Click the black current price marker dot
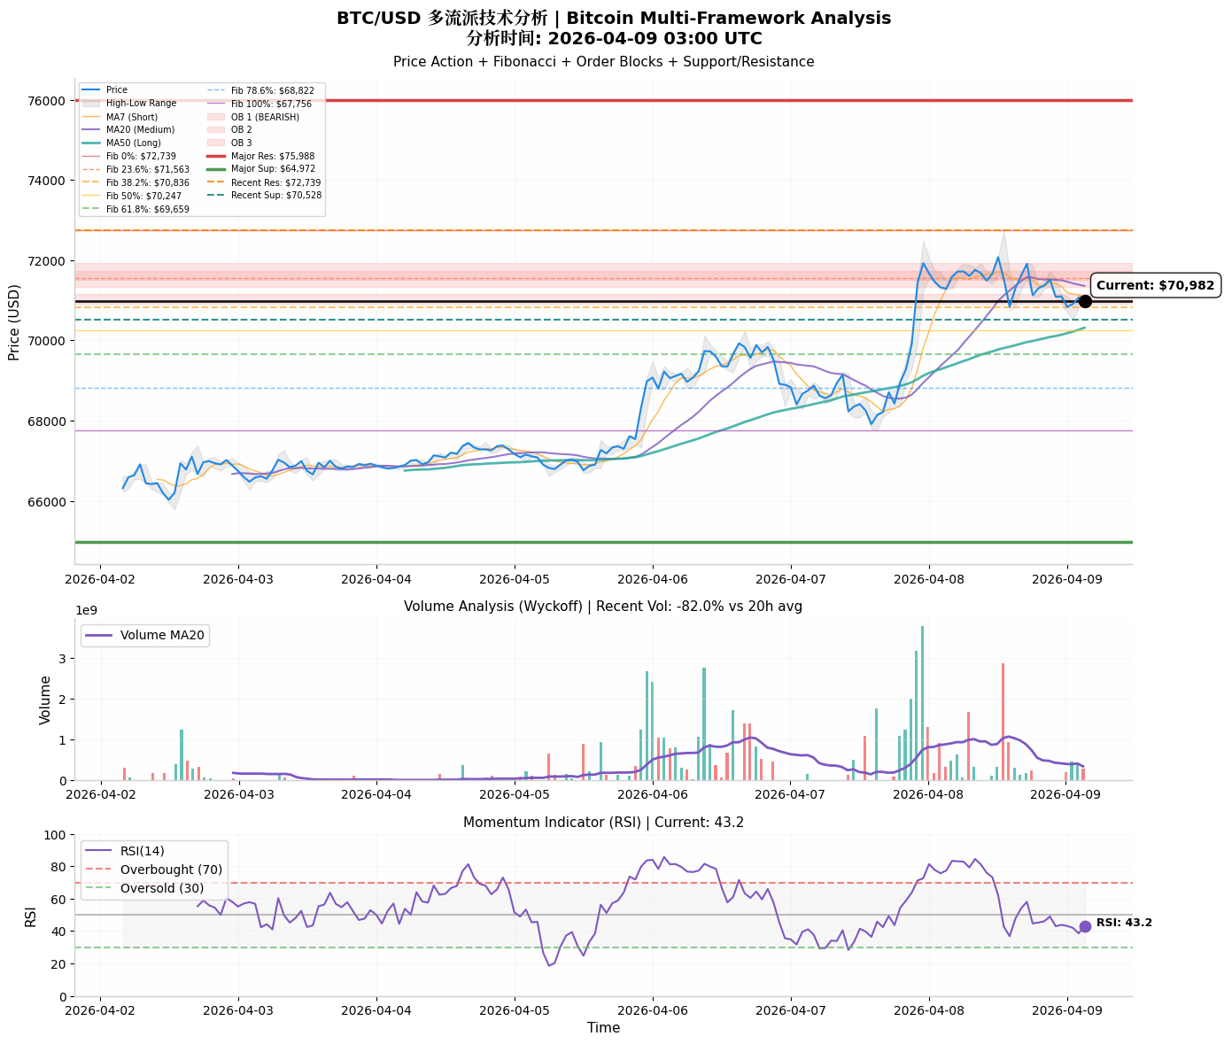1224x1044 pixels. click(x=1085, y=301)
